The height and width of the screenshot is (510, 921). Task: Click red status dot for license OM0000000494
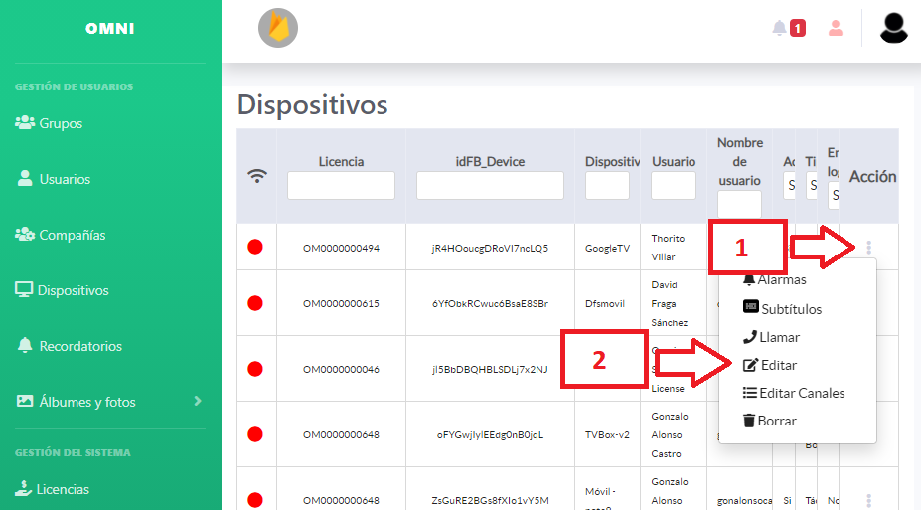click(255, 248)
